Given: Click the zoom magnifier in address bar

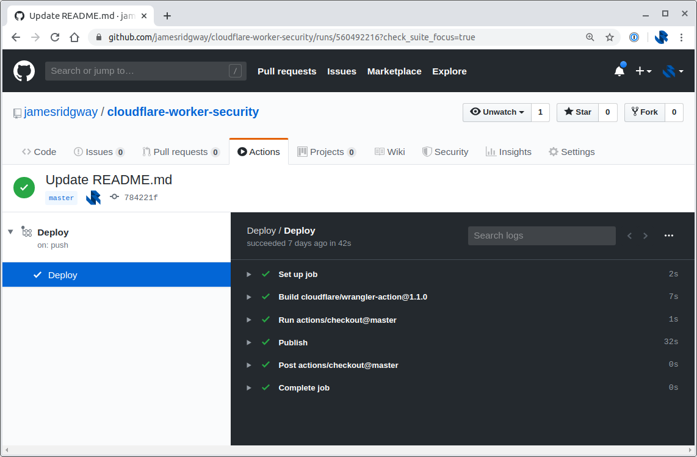Looking at the screenshot, I should [x=590, y=37].
